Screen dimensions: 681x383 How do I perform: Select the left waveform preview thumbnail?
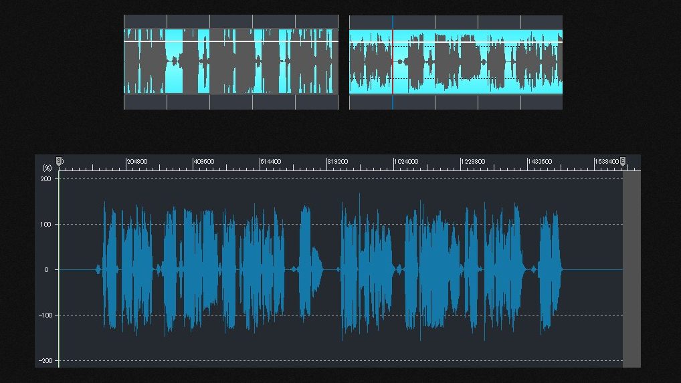click(231, 61)
